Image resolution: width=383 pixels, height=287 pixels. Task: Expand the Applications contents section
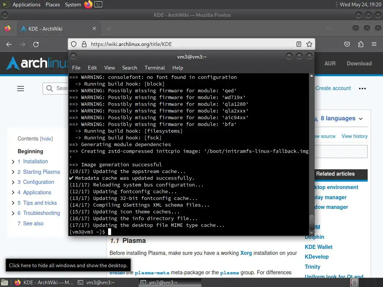coord(13,192)
